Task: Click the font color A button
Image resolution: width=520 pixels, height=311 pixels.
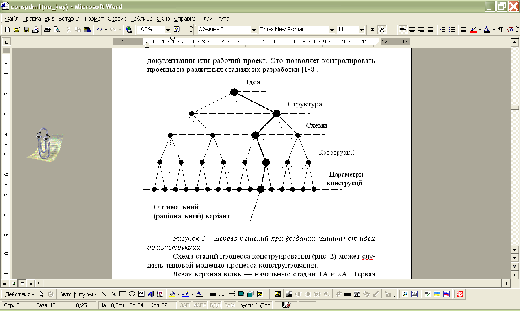Action: click(487, 30)
